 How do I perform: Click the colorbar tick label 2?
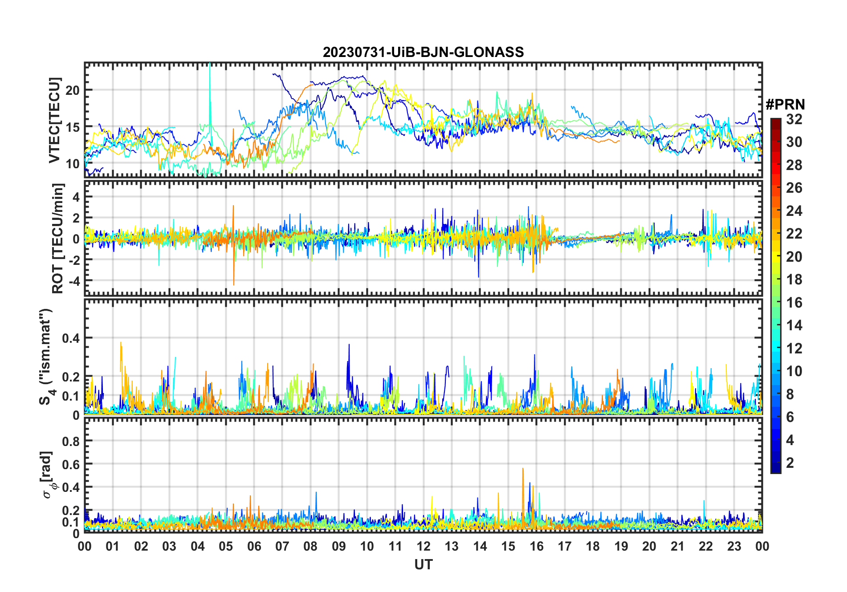click(790, 462)
